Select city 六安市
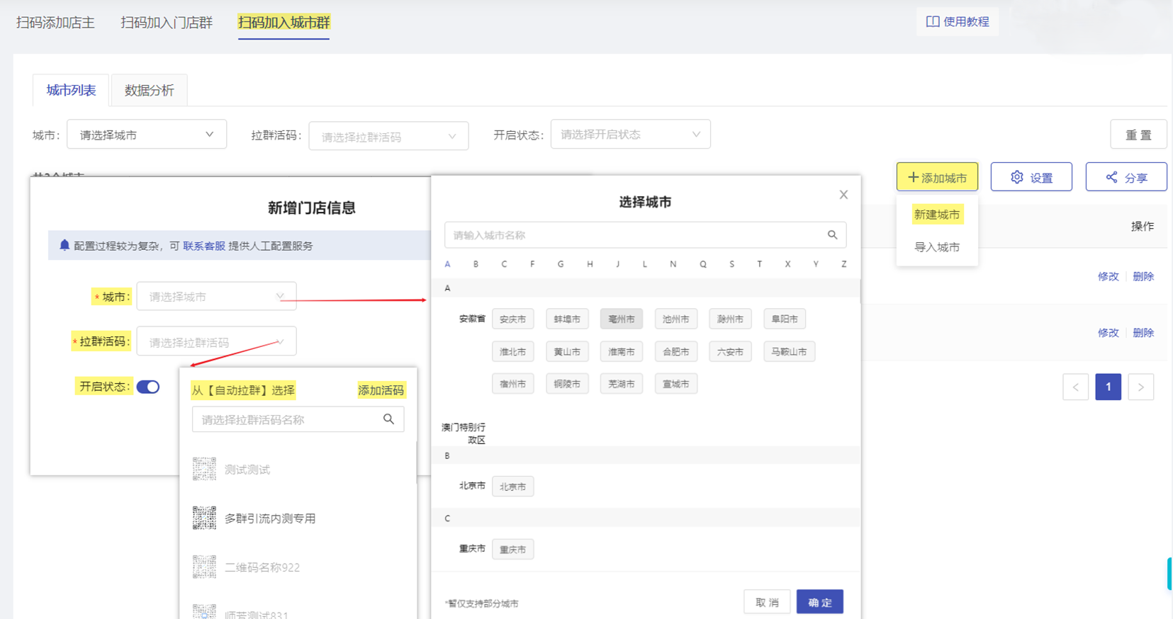This screenshot has width=1173, height=619. coord(730,351)
